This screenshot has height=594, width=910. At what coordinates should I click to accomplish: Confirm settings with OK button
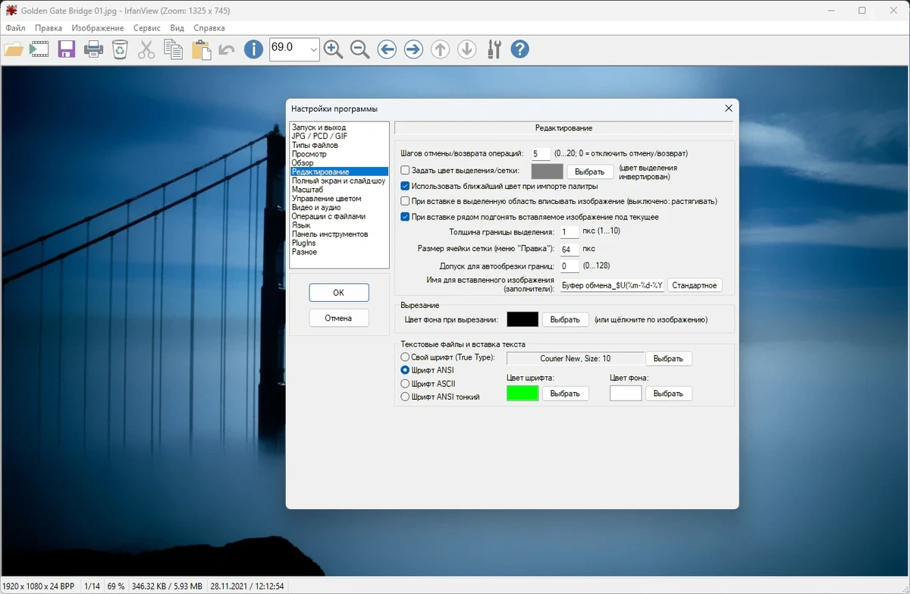coord(339,292)
